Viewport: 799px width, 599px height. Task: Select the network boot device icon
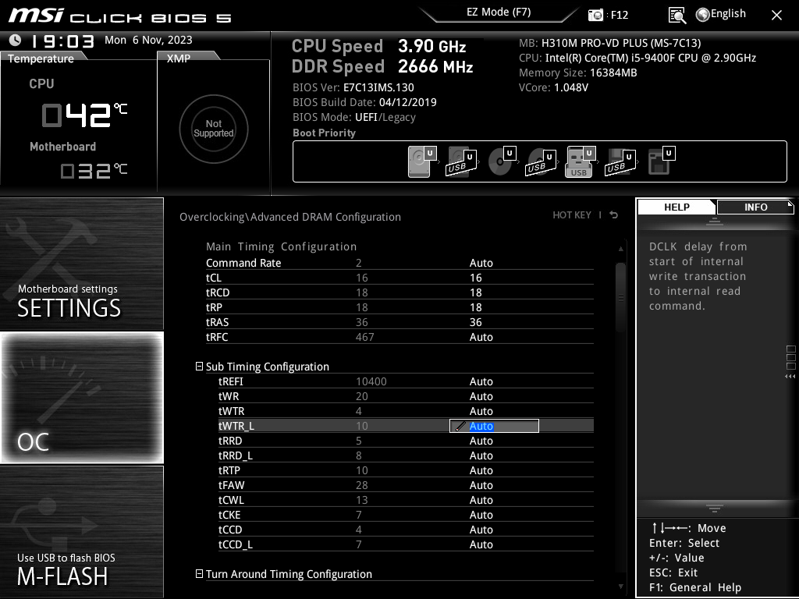(662, 161)
